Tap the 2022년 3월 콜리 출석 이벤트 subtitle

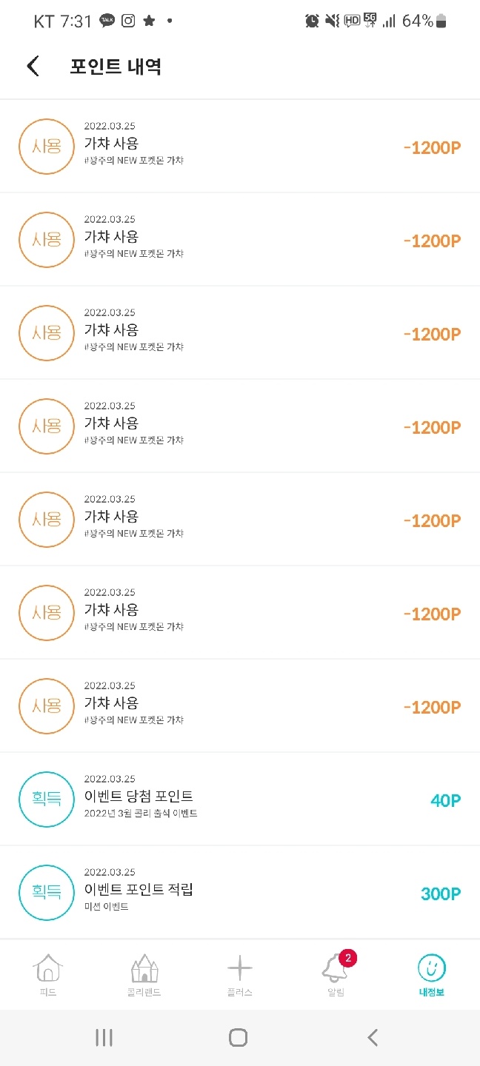(141, 814)
